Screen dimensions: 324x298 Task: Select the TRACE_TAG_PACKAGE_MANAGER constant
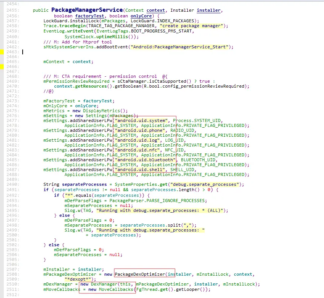pos(121,26)
